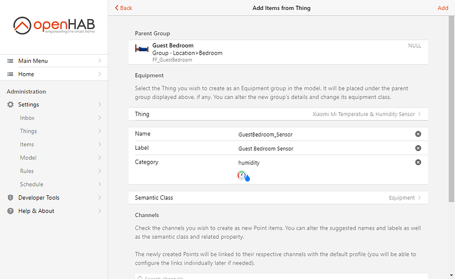Click the Developer Tools shield icon
The height and width of the screenshot is (279, 455).
click(11, 198)
